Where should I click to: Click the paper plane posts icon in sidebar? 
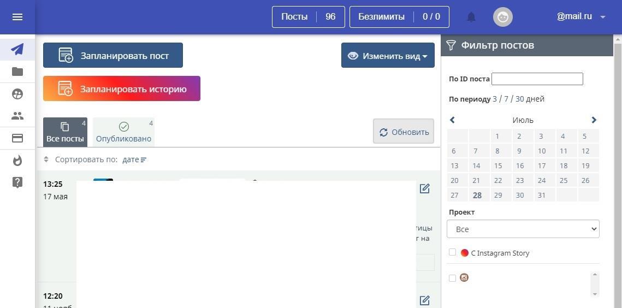(17, 49)
